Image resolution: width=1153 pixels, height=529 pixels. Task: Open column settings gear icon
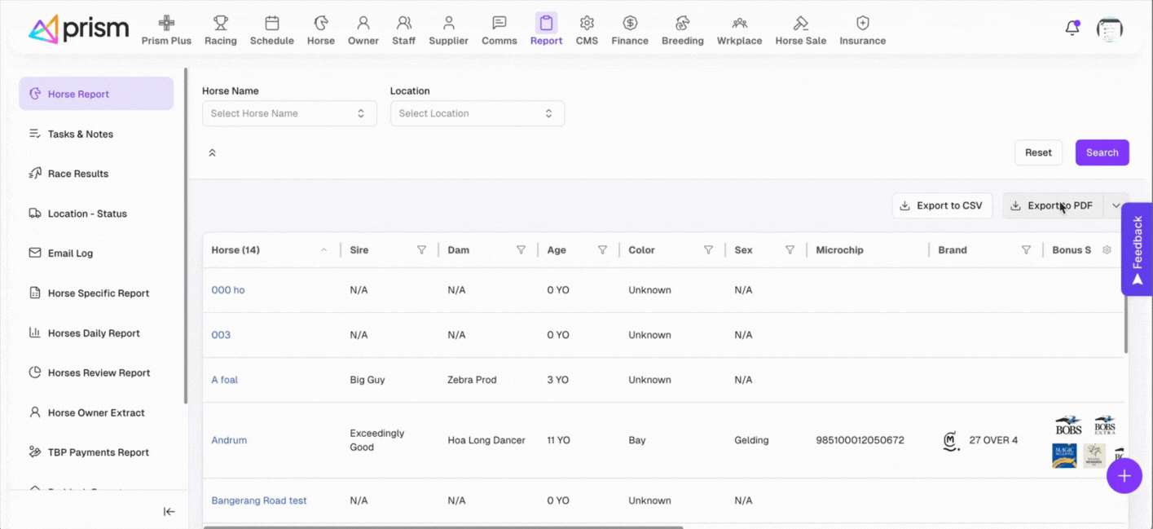coord(1107,250)
